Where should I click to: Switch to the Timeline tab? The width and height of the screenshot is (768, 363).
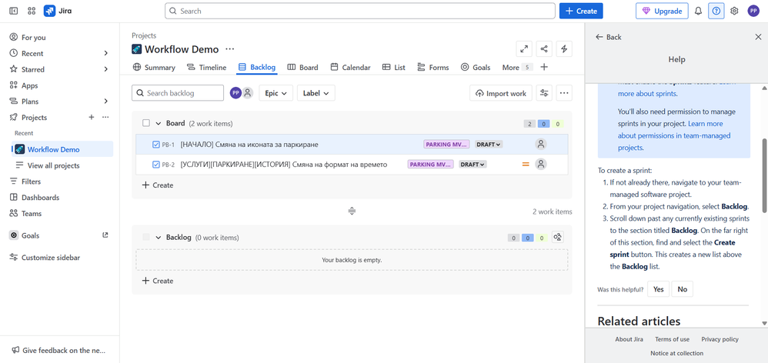coord(206,68)
